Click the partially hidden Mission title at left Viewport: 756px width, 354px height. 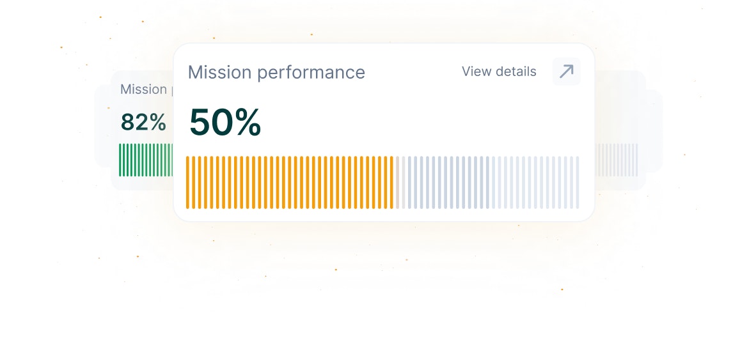(x=144, y=89)
